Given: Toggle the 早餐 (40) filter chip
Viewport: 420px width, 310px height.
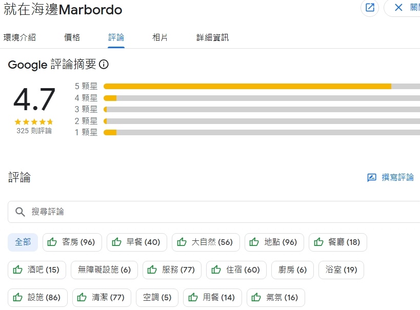Looking at the screenshot, I should tap(136, 242).
